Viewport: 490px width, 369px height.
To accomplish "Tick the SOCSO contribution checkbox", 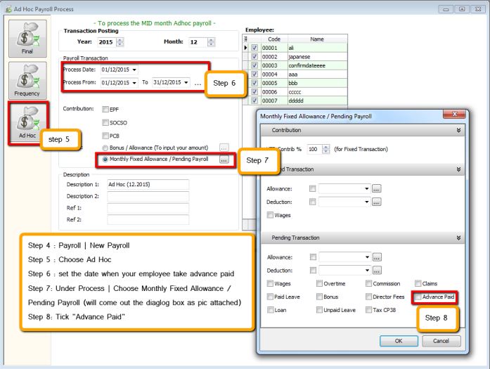I will tap(105, 122).
